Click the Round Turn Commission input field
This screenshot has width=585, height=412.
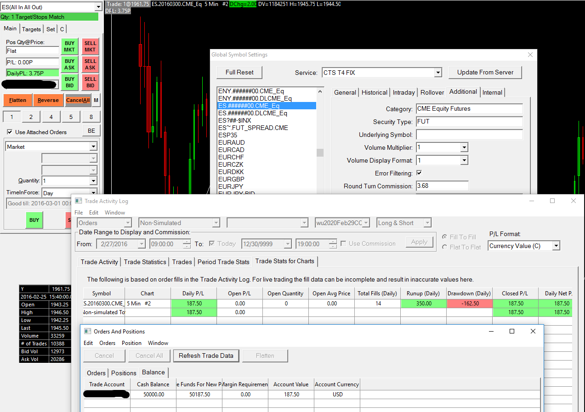[442, 186]
